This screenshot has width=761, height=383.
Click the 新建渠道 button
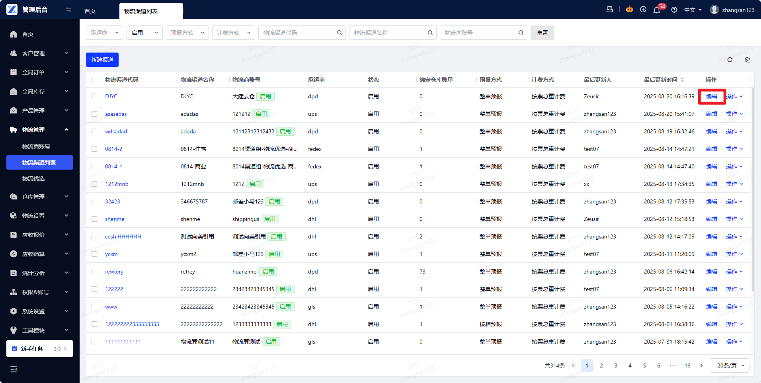[102, 60]
